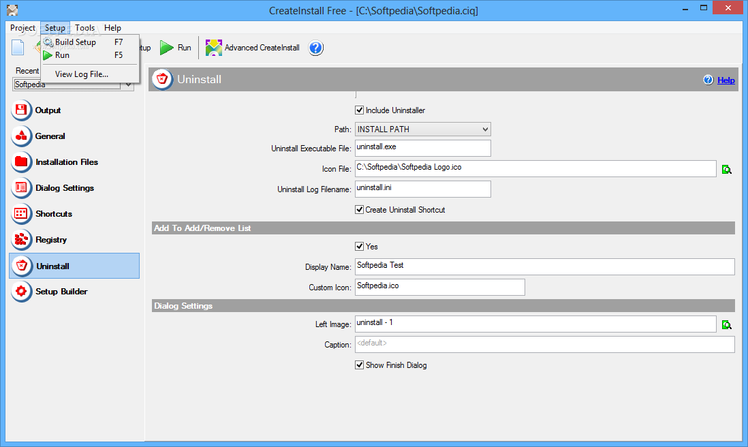Click the Add To Add/Remove List section header
This screenshot has width=748, height=447.
click(x=443, y=228)
